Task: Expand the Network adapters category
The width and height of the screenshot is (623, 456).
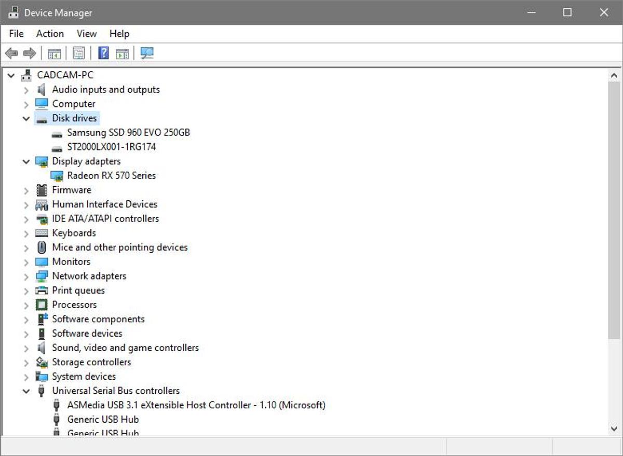Action: (26, 276)
